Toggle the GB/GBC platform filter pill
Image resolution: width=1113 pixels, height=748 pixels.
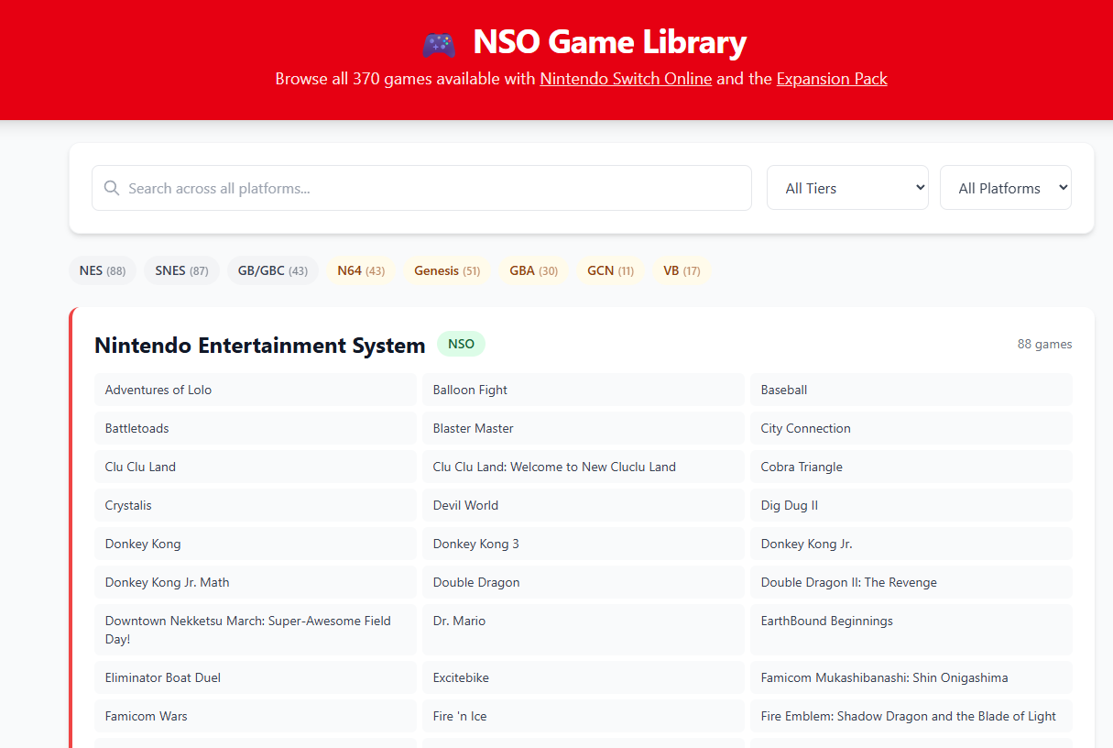pyautogui.click(x=272, y=270)
